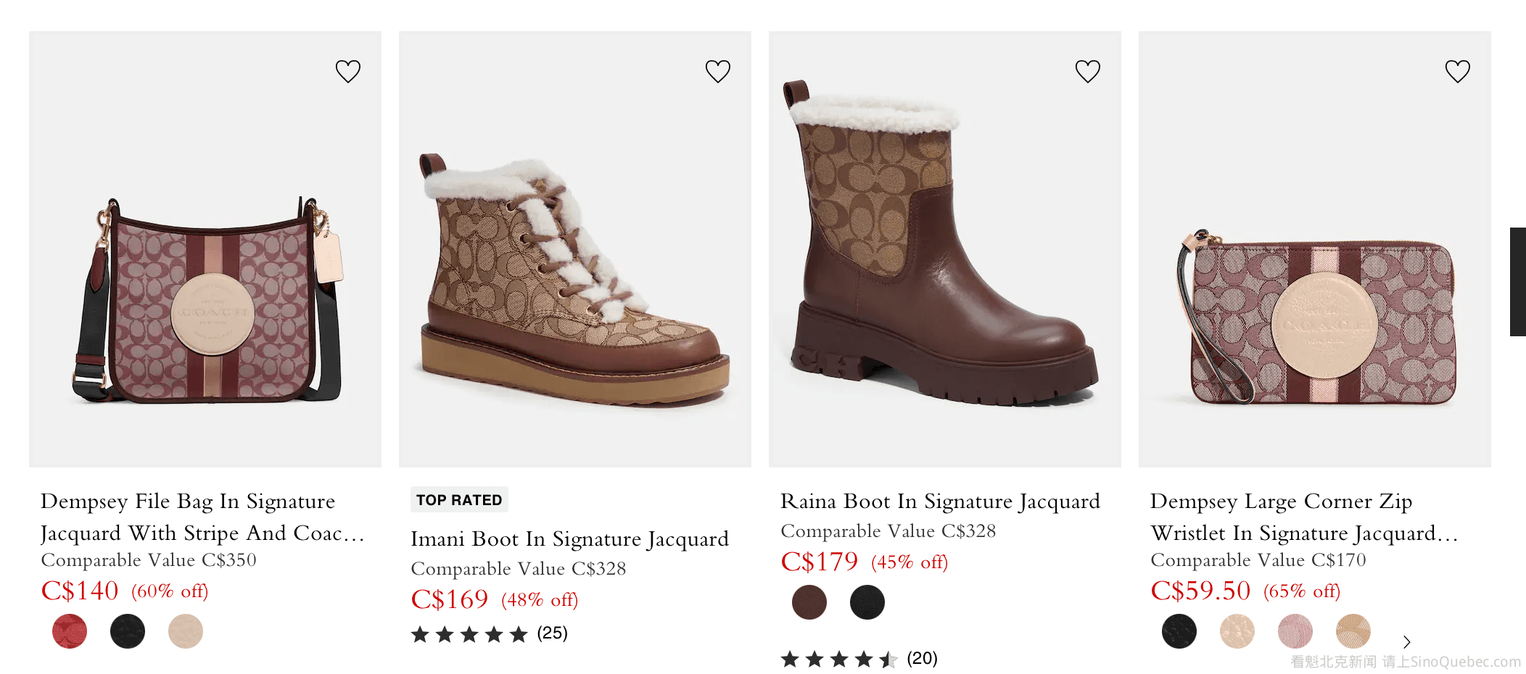Open Raina Boot In Signature Jacquard link
1526x674 pixels.
[940, 502]
